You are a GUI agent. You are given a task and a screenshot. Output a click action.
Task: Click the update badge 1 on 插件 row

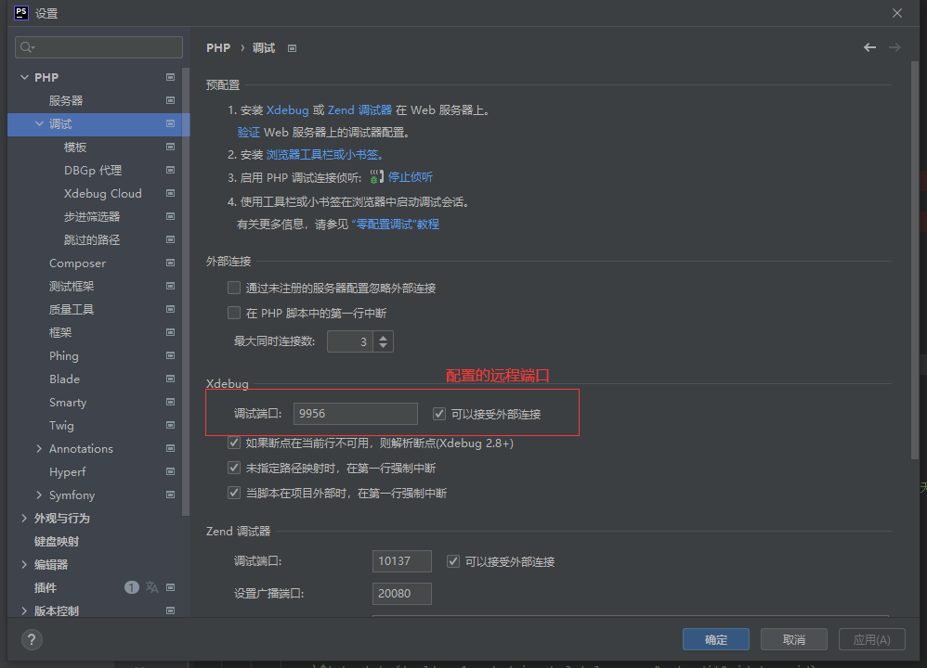pos(131,587)
